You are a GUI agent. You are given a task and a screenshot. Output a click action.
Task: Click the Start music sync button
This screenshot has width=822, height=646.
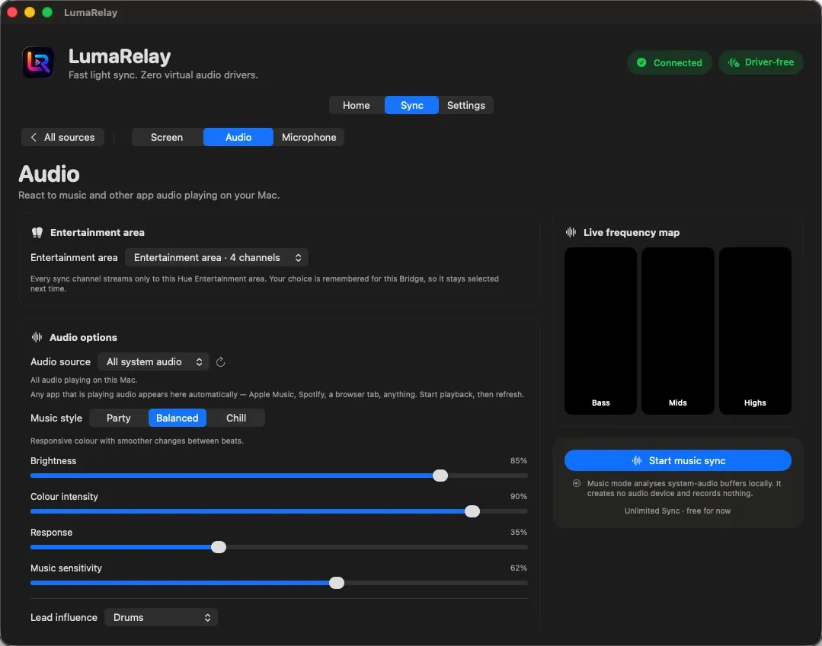pos(678,460)
